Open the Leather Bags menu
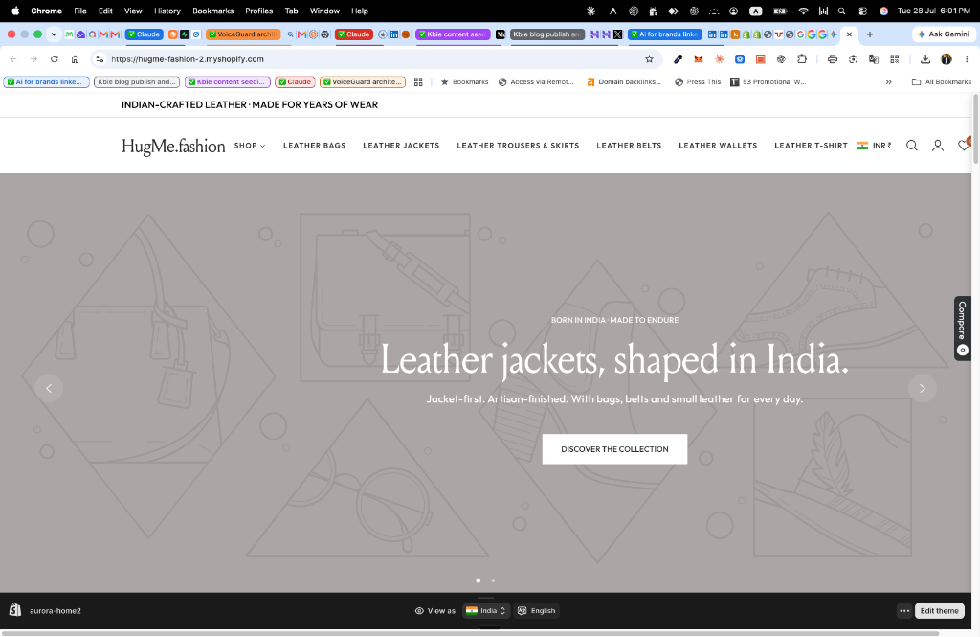 click(314, 146)
